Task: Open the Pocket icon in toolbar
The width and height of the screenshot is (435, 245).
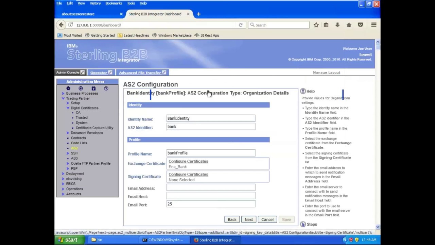Action: click(361, 25)
